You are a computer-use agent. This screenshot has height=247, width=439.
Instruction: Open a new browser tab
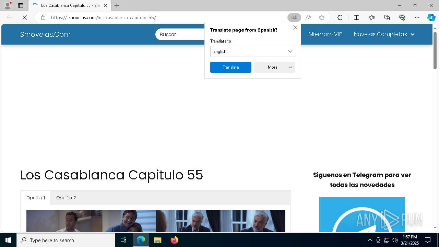(117, 5)
